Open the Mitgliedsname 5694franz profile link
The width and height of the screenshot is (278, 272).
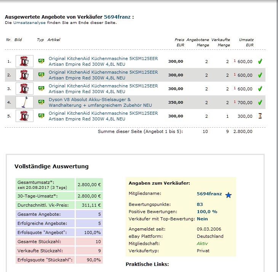point(209,194)
